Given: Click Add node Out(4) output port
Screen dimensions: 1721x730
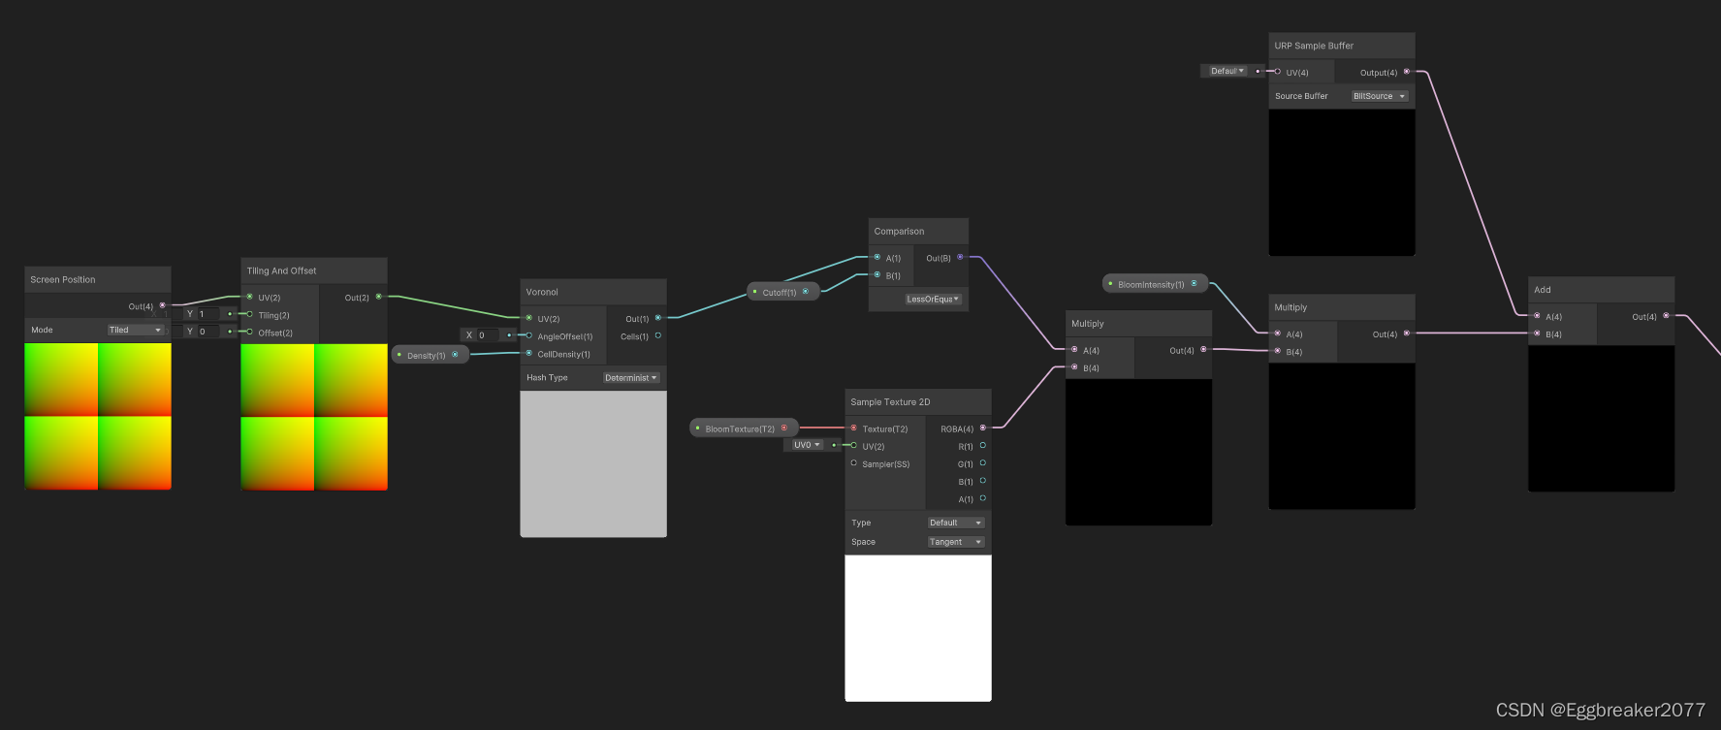Looking at the screenshot, I should click(x=1666, y=316).
